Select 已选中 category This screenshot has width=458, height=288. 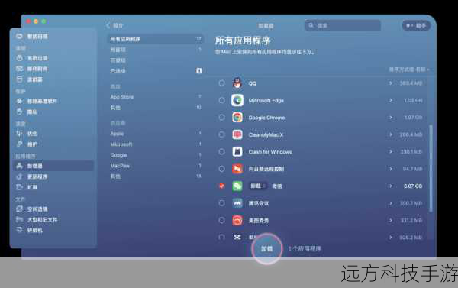pyautogui.click(x=156, y=71)
